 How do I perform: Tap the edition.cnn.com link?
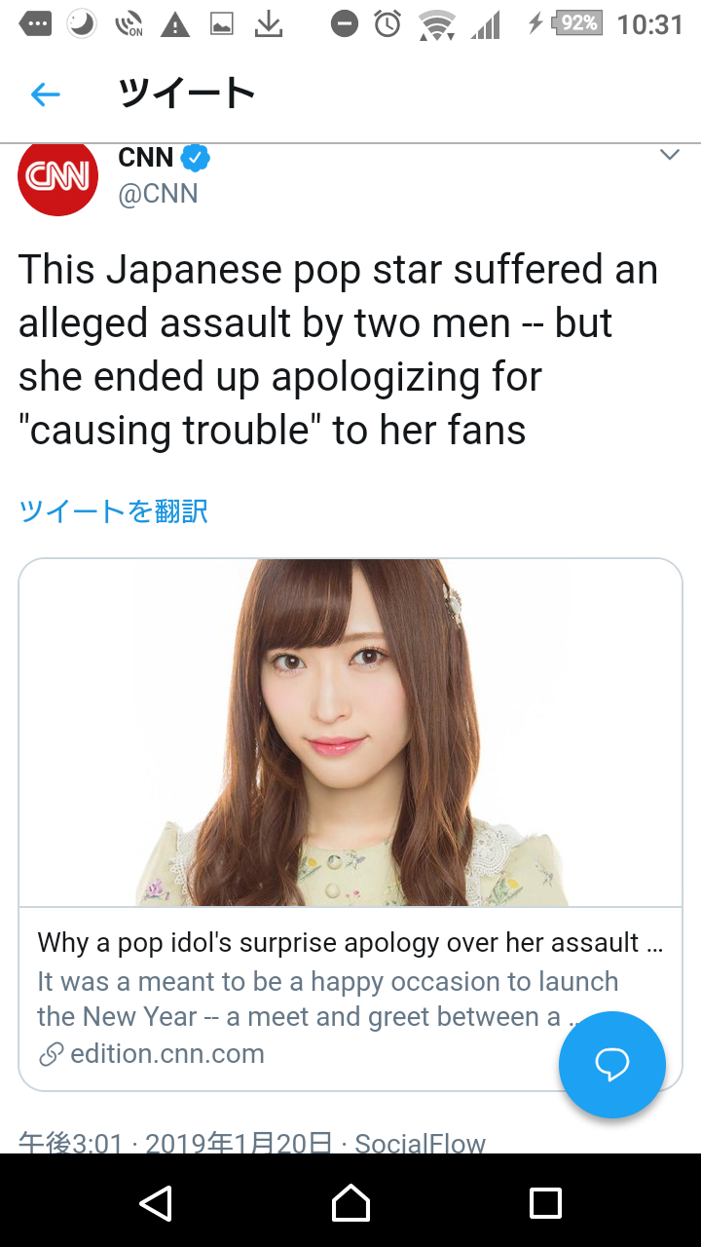[151, 1053]
